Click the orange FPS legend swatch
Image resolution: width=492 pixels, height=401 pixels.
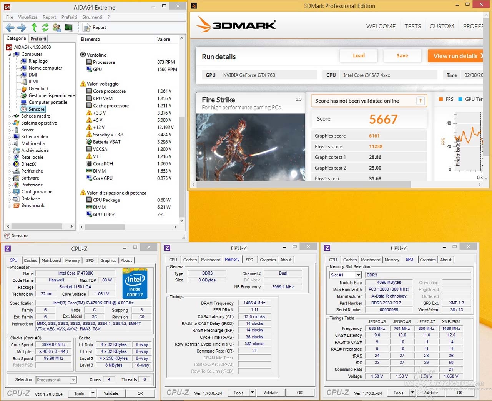[441, 99]
